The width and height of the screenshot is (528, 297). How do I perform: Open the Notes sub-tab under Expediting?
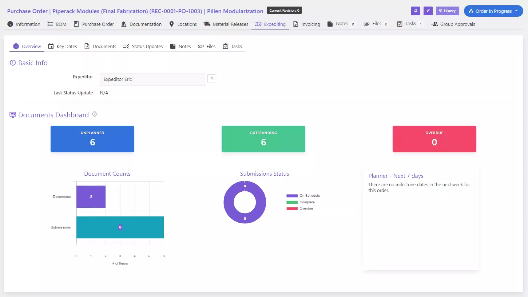(x=180, y=46)
